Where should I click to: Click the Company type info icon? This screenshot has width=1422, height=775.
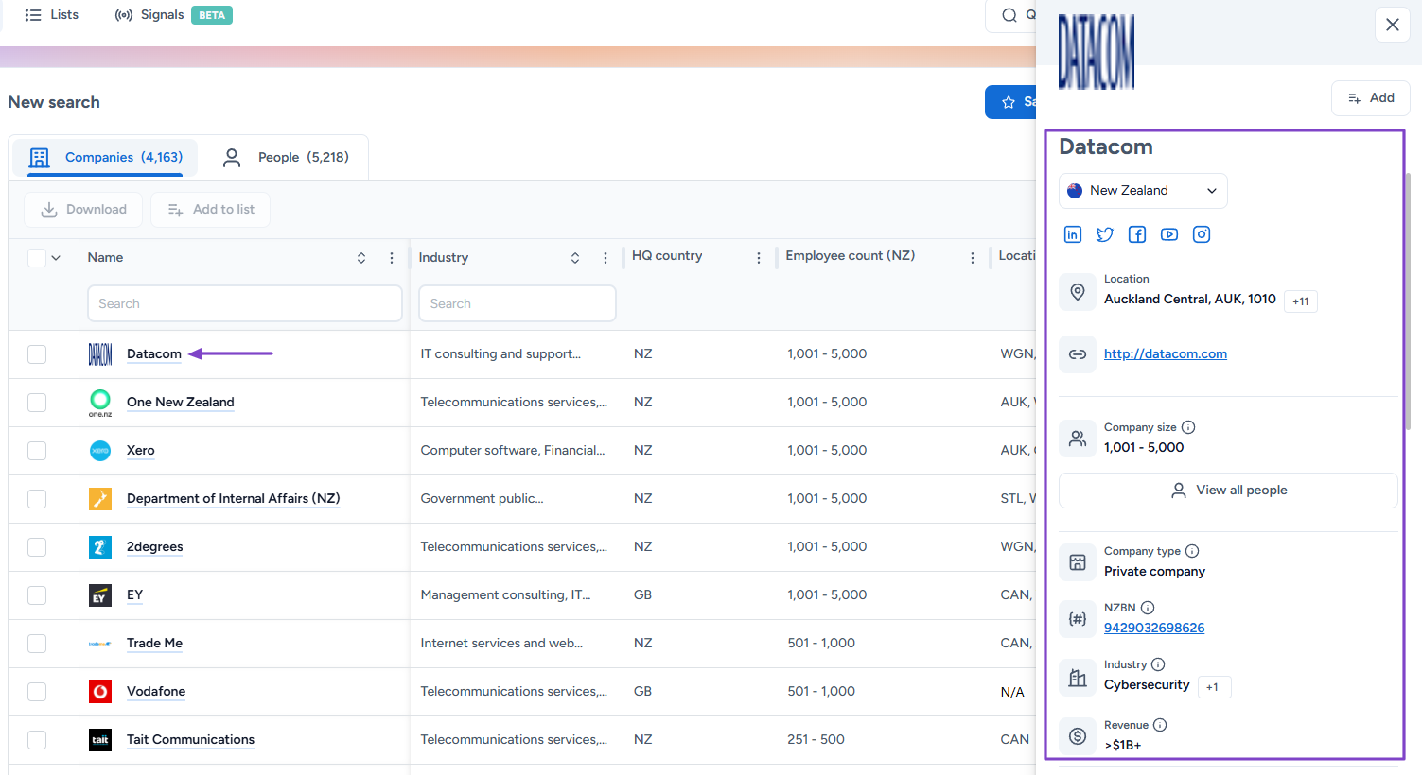1192,551
